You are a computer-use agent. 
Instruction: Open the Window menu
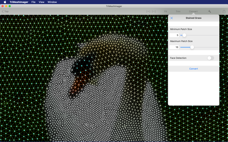point(52,2)
